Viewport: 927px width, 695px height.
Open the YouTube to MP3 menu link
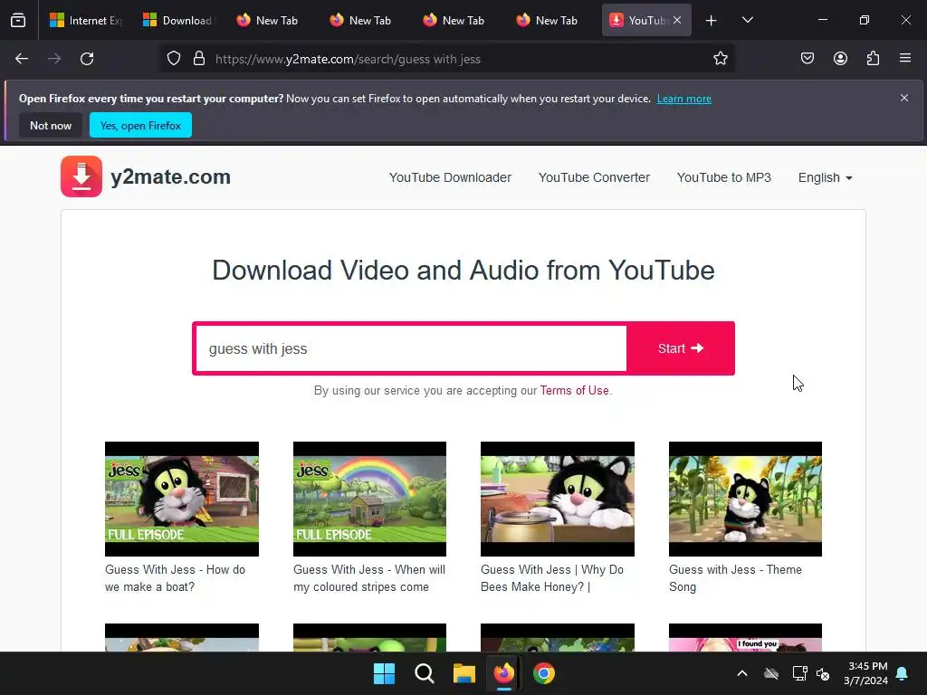coord(723,177)
